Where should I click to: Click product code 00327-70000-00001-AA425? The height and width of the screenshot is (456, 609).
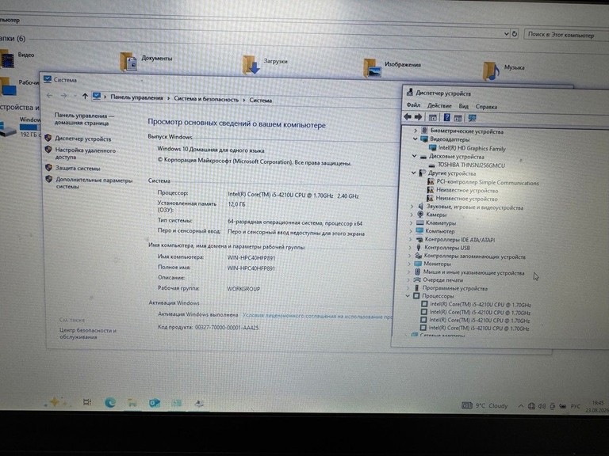[x=227, y=327]
